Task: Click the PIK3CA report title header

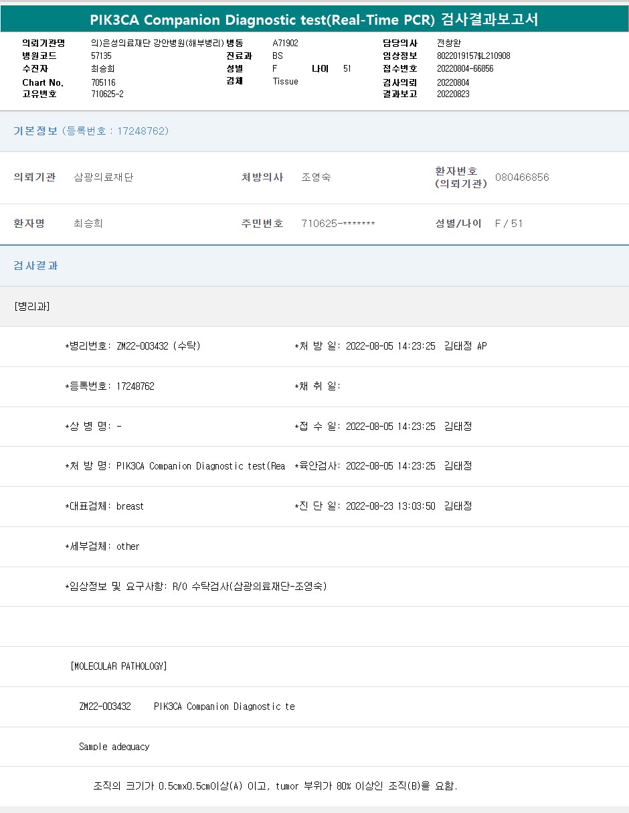Action: (x=314, y=19)
